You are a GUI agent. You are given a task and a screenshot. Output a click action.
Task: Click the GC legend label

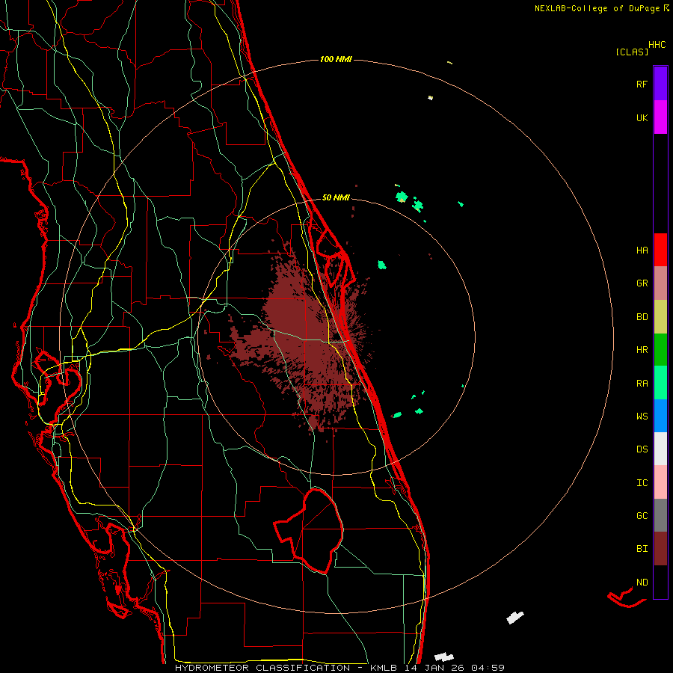click(x=642, y=516)
